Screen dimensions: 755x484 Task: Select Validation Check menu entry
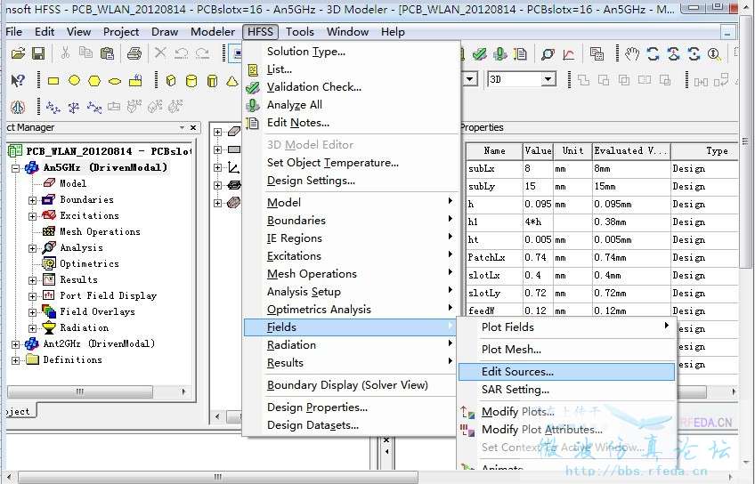314,87
